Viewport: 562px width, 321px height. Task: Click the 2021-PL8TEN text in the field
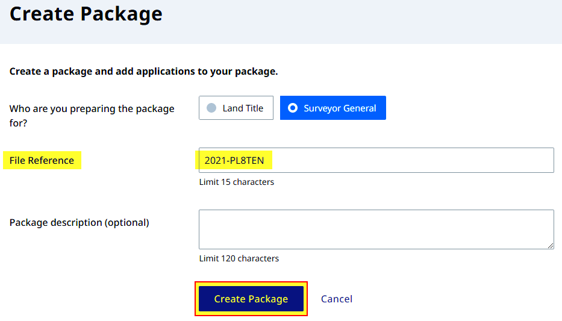coord(234,160)
